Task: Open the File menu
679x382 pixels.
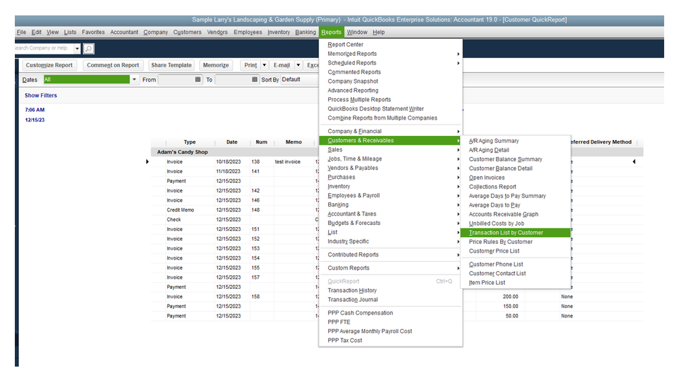Action: point(21,32)
